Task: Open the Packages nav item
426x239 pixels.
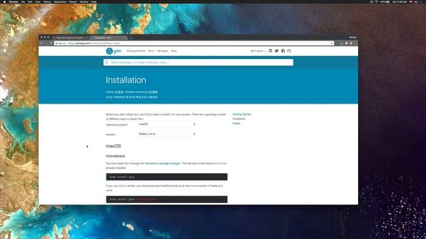Action: pos(162,51)
